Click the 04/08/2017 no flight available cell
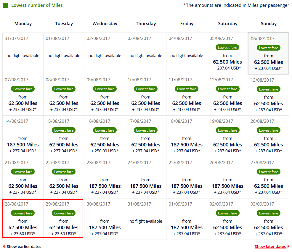 pos(187,53)
